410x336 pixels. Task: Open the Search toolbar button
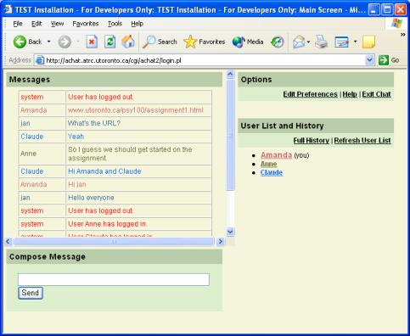coord(160,42)
